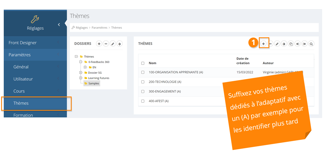Open the search themes magnifier icon
Screen dimensions: 324x152
311,44
